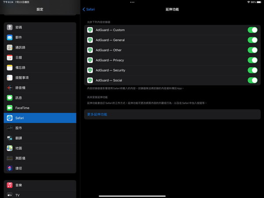Tap the AdGuard Custom shield icon
264x198 pixels.
(90, 30)
